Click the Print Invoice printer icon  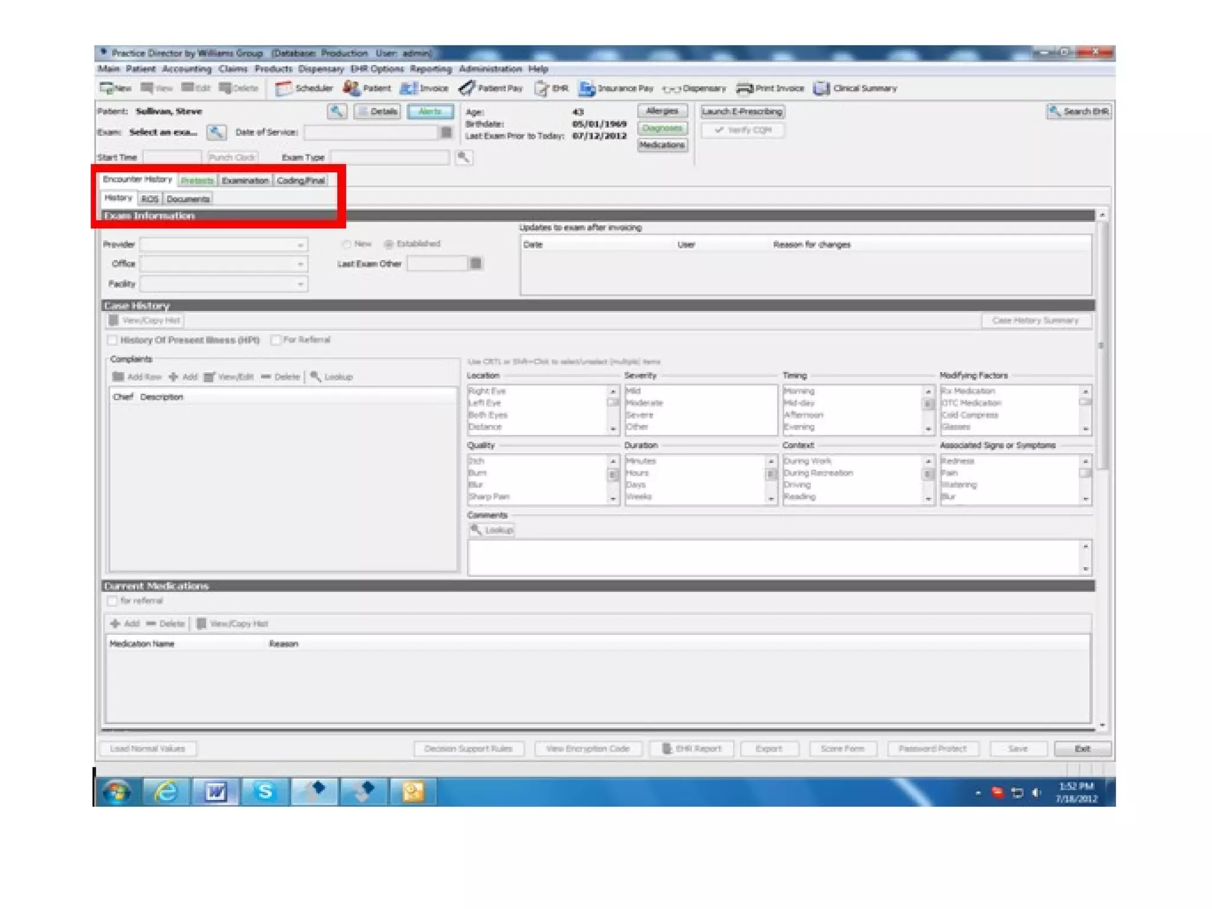[x=744, y=88]
